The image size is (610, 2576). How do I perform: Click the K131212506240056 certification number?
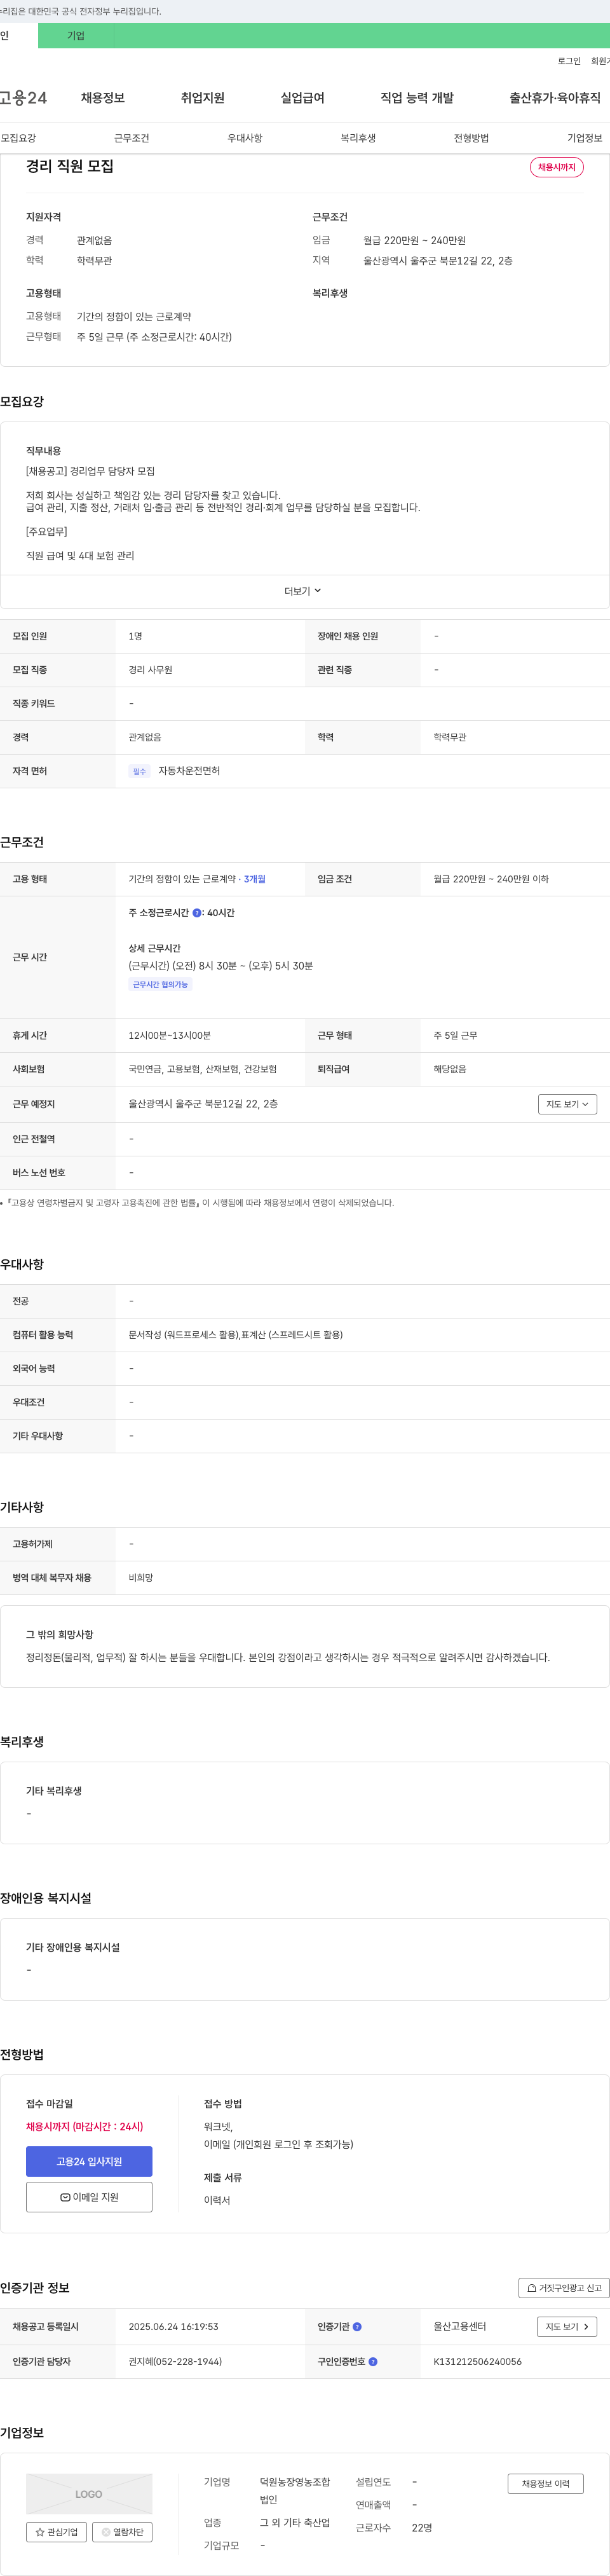477,2361
